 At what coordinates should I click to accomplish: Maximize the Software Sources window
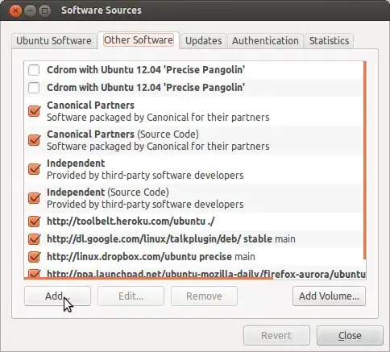tap(44, 10)
